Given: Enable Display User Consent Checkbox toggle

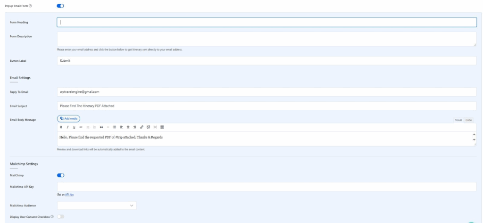Looking at the screenshot, I should pos(60,216).
